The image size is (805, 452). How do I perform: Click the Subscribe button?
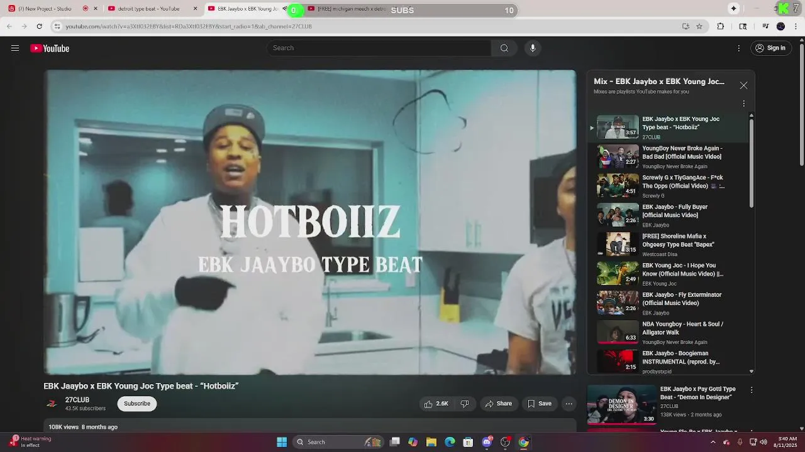[137, 404]
